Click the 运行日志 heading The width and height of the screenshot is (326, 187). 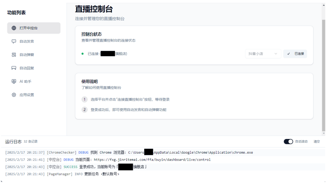pyautogui.click(x=13, y=142)
